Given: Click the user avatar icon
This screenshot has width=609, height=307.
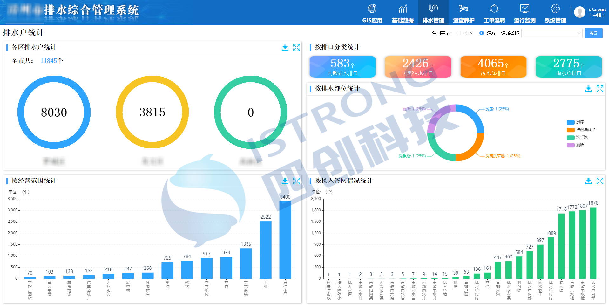Looking at the screenshot, I should click(x=579, y=12).
